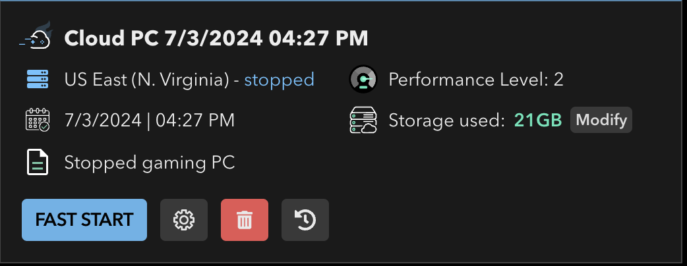Click the cloud storage server icon
Viewport: 687px width, 266px height.
tap(363, 120)
